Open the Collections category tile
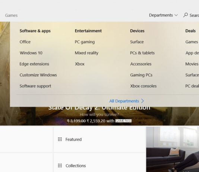The image size is (199, 172). (x=99, y=162)
